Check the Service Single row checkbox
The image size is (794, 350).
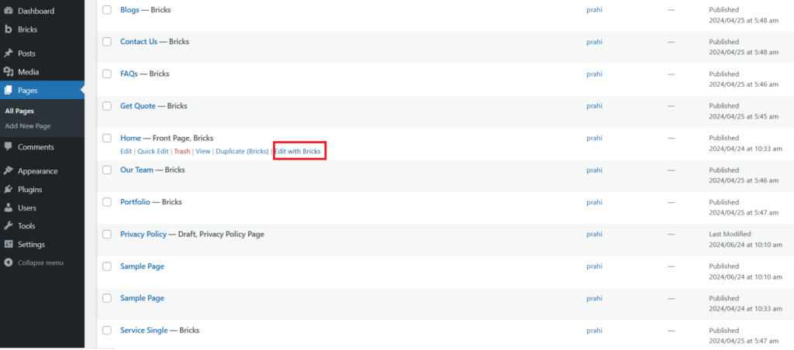(x=107, y=331)
